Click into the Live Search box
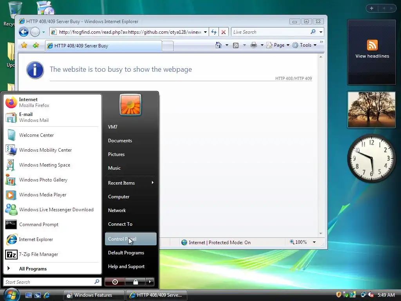Image resolution: width=401 pixels, height=301 pixels. pyautogui.click(x=270, y=32)
